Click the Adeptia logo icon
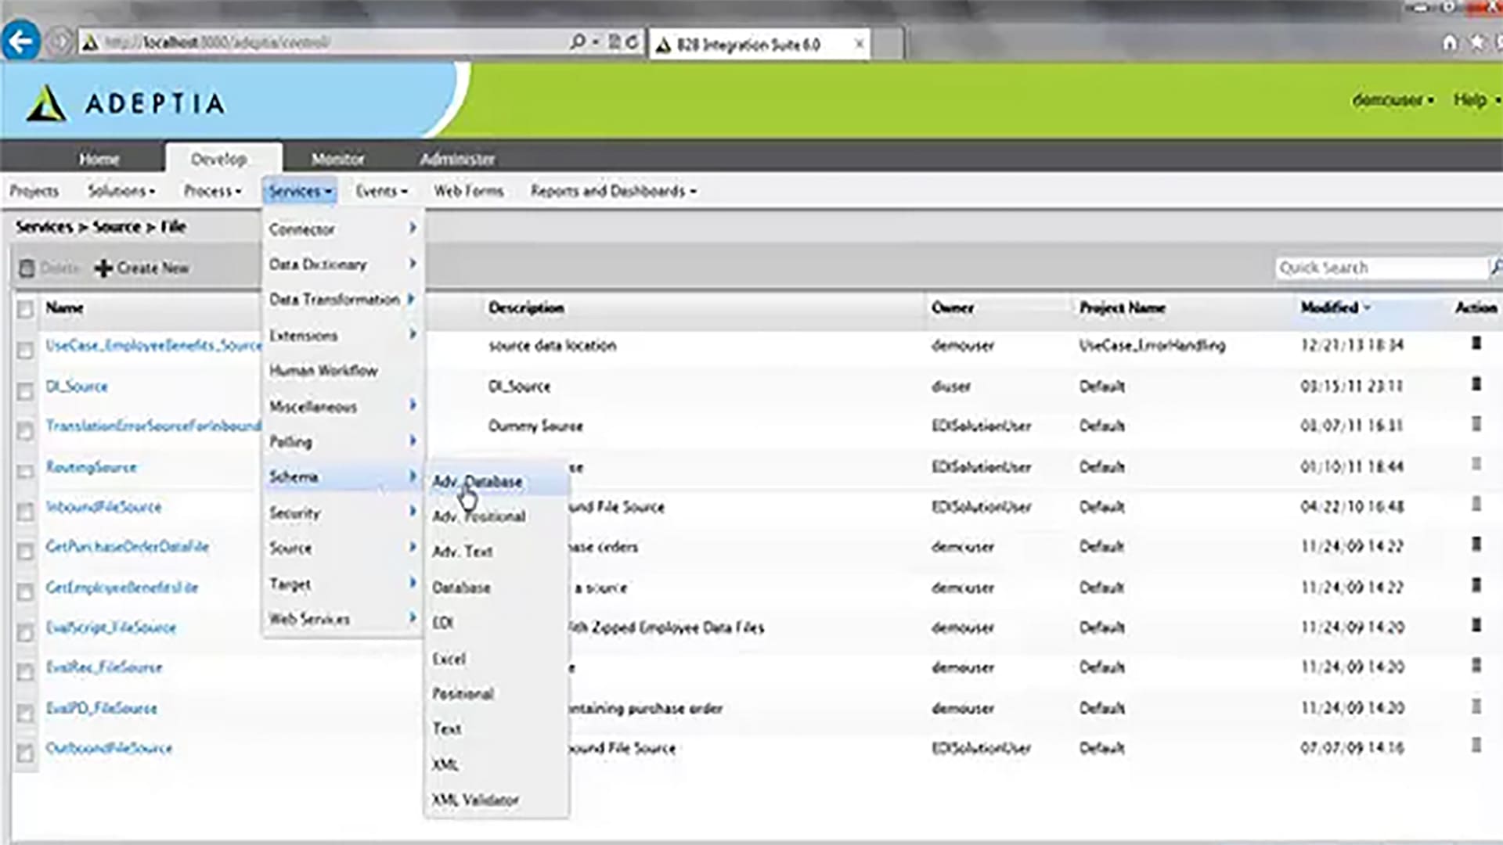The width and height of the screenshot is (1503, 845). [45, 103]
